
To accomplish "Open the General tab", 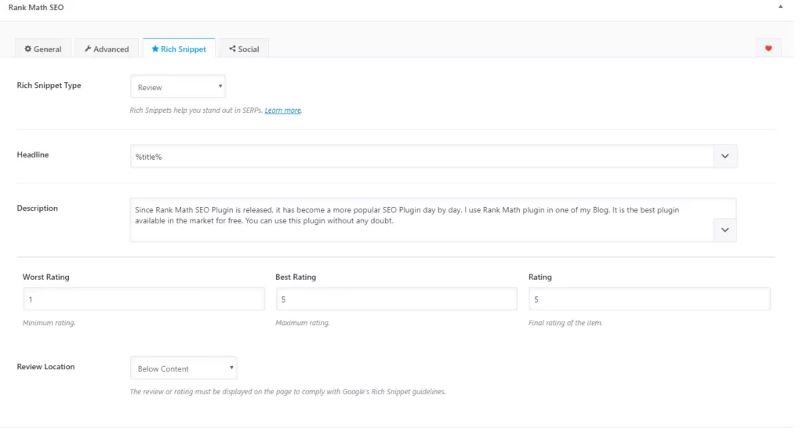I will pyautogui.click(x=43, y=49).
